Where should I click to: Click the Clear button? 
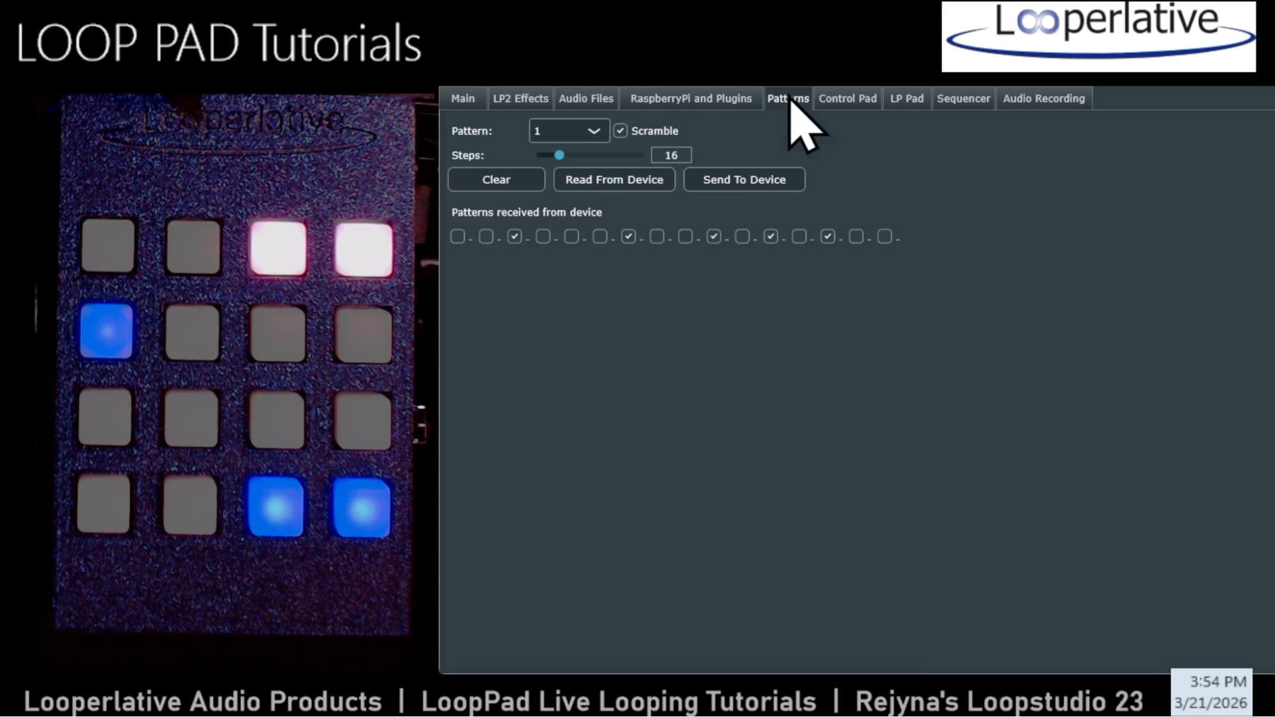(496, 180)
